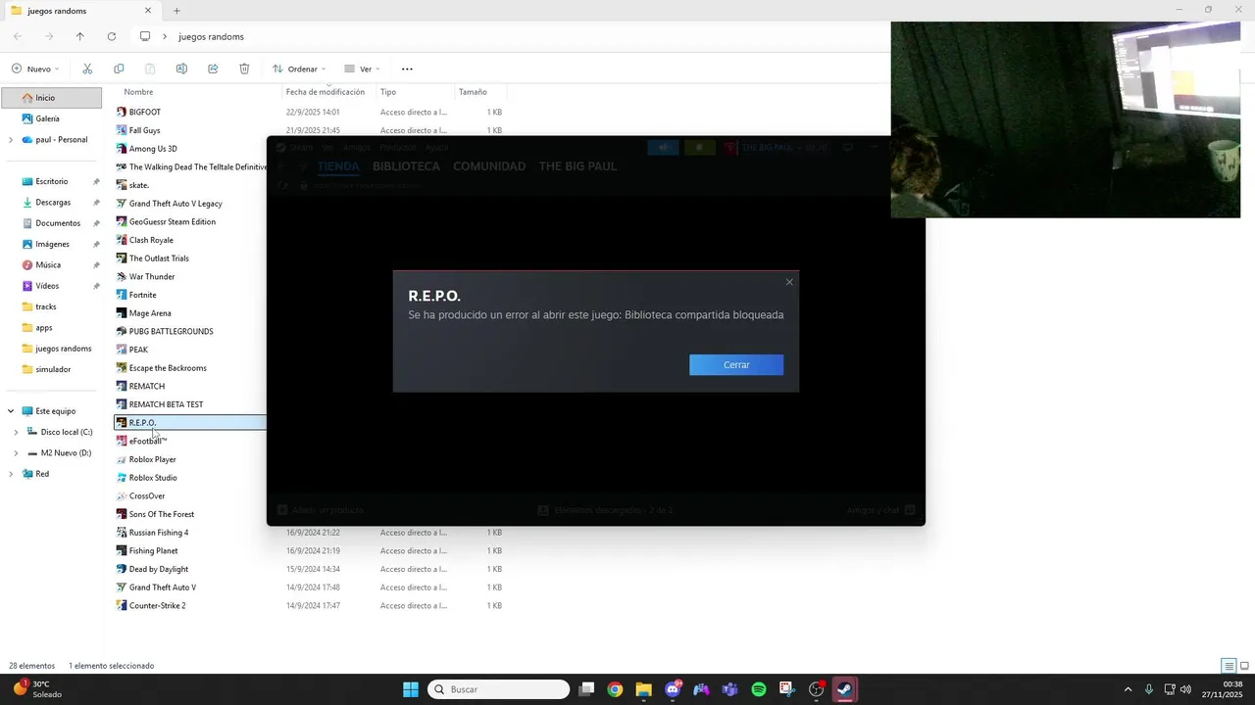Dismiss the R.E.P.O. dialog via its X icon
1255x705 pixels.
tap(789, 282)
